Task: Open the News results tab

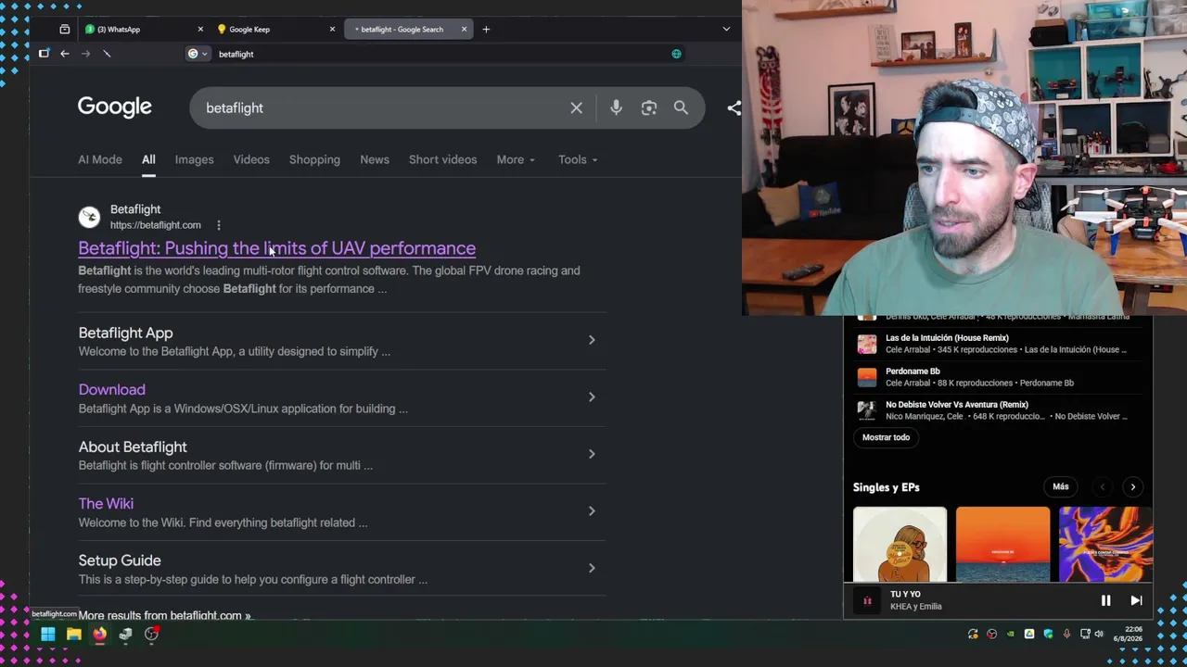Action: click(375, 159)
